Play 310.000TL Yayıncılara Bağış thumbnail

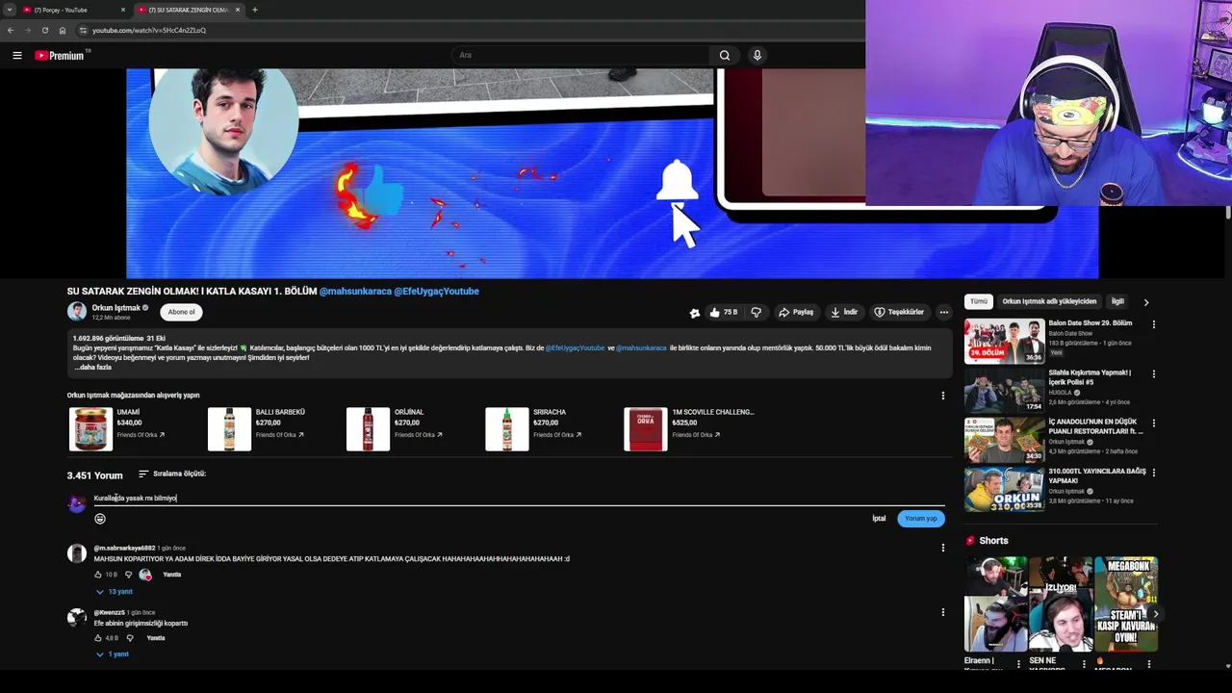[1004, 489]
